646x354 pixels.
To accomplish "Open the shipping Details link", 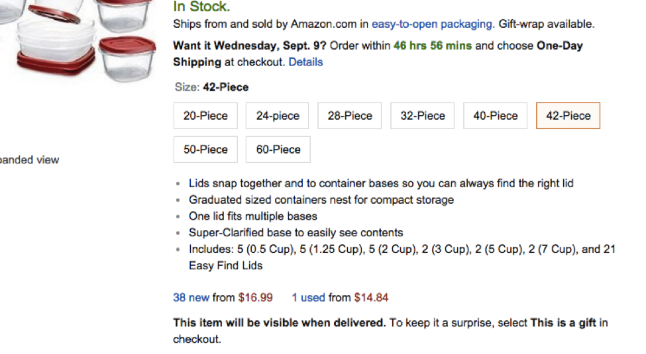I will pyautogui.click(x=305, y=62).
